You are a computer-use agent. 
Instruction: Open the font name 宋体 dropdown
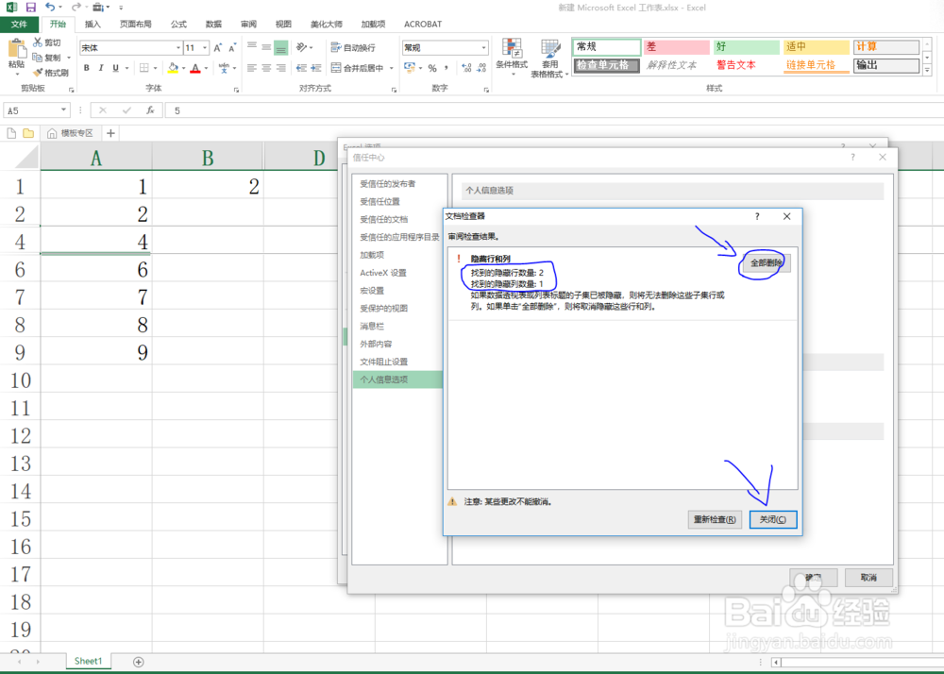pyautogui.click(x=178, y=47)
